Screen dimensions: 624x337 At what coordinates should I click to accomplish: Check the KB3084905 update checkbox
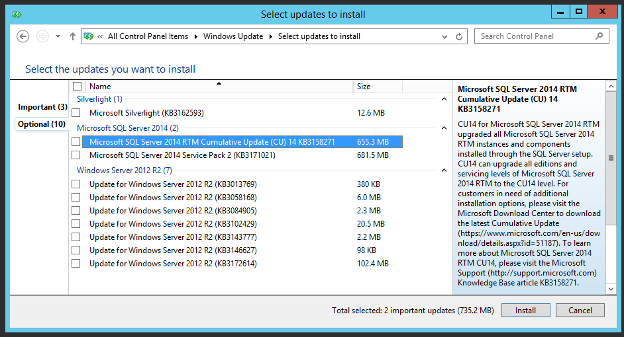point(76,210)
